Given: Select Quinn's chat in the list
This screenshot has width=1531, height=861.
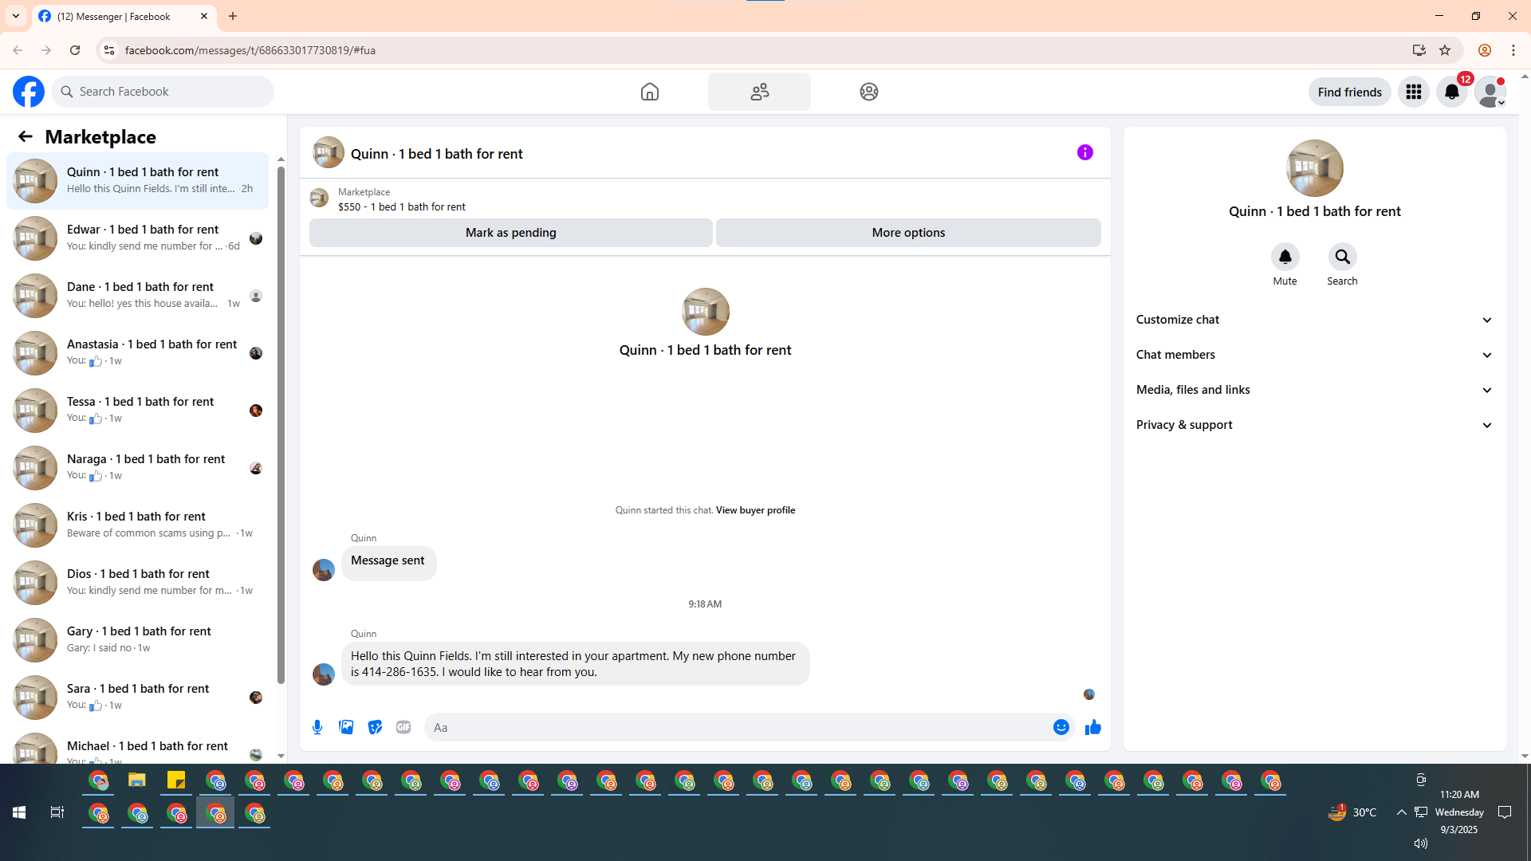Looking at the screenshot, I should [x=137, y=180].
